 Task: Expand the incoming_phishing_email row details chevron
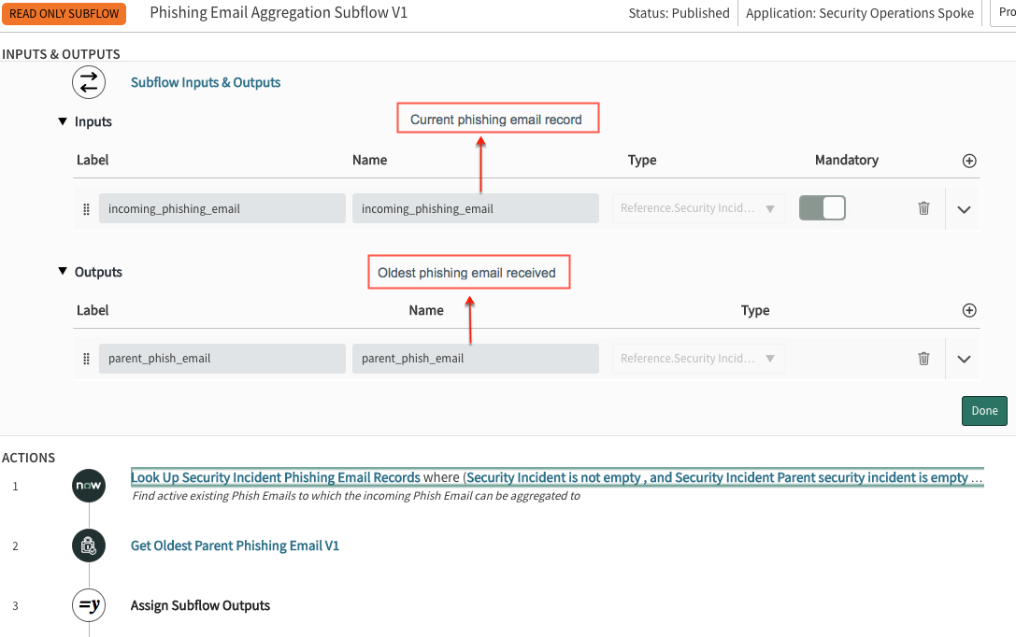pyautogui.click(x=964, y=209)
